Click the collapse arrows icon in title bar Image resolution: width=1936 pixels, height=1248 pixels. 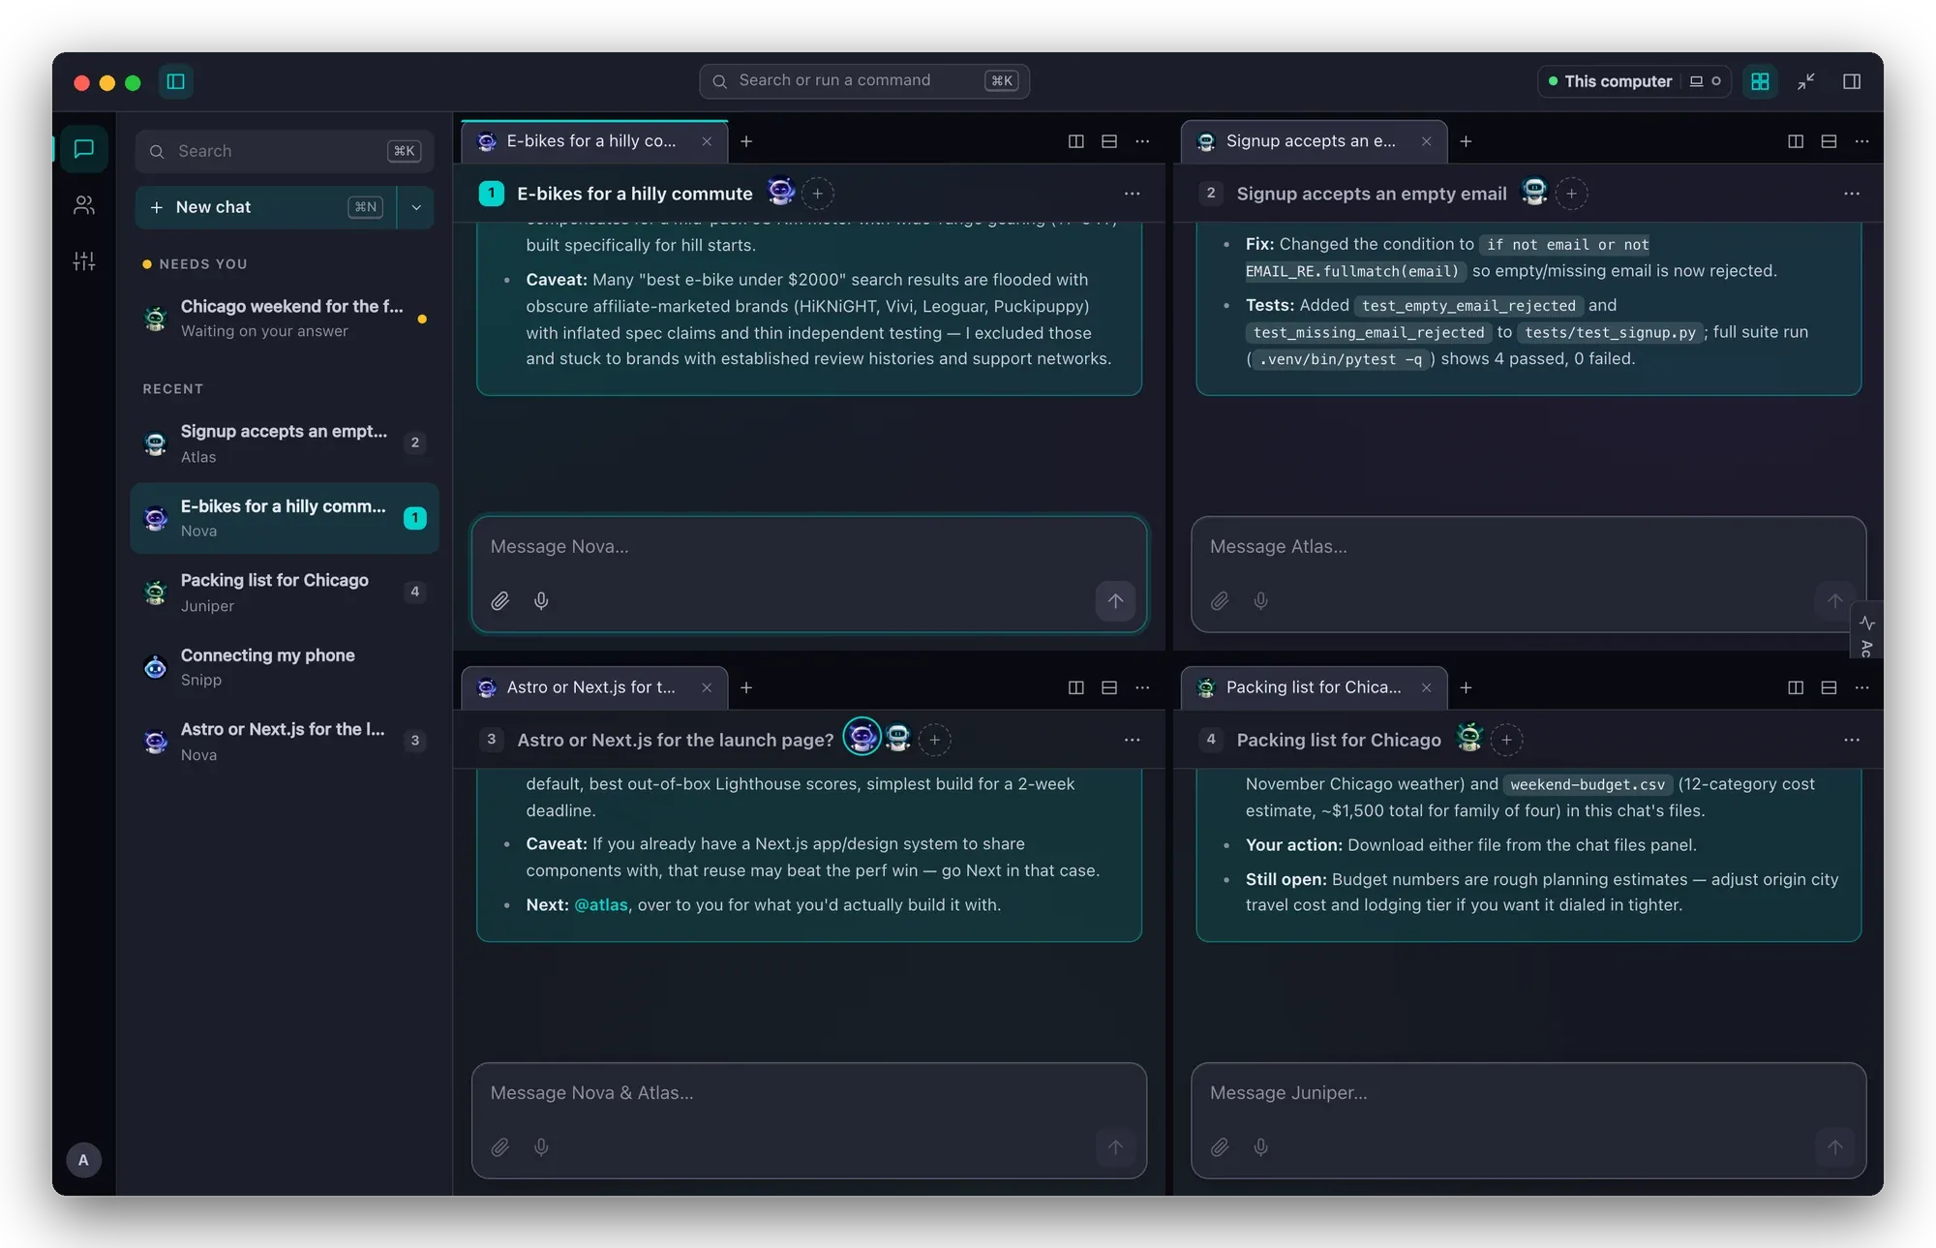click(x=1806, y=81)
